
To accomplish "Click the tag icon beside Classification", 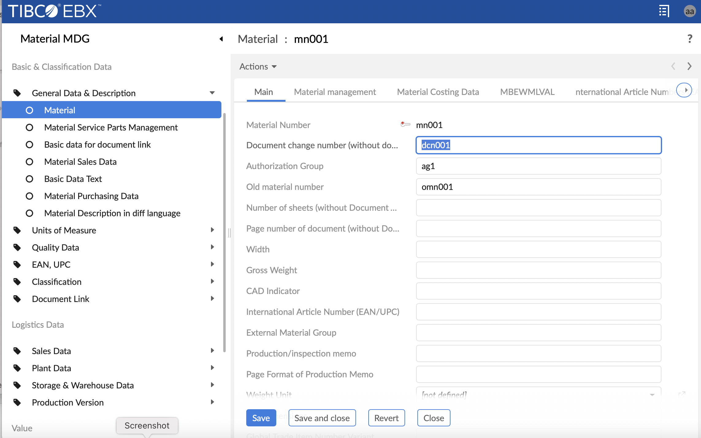I will pyautogui.click(x=17, y=281).
